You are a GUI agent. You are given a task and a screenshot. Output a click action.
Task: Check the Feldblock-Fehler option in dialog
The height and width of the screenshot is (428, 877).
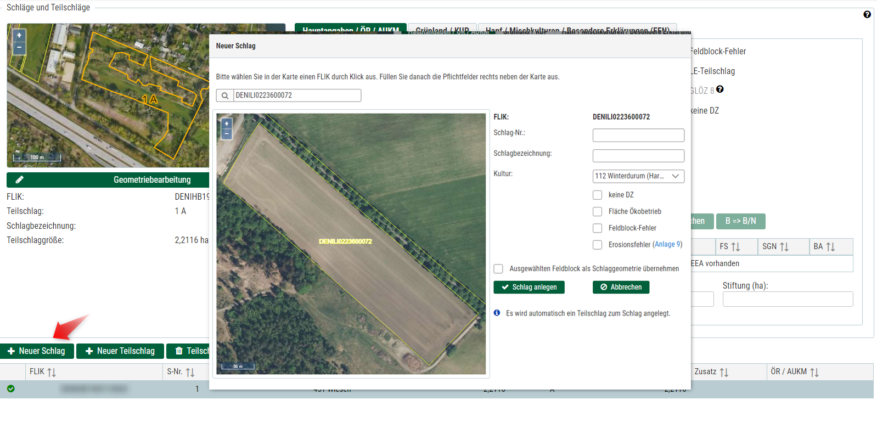pos(598,228)
